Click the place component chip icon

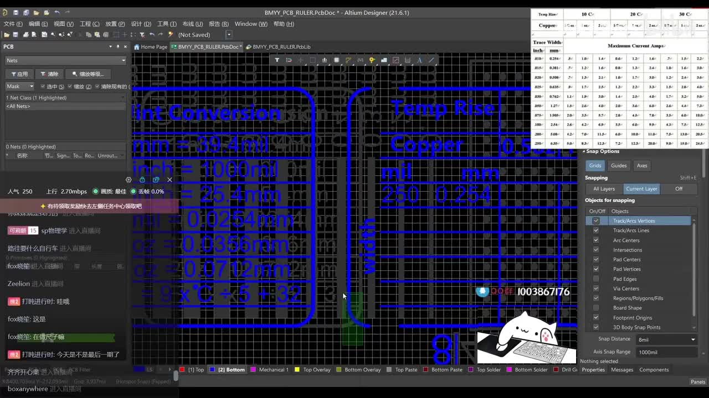336,60
